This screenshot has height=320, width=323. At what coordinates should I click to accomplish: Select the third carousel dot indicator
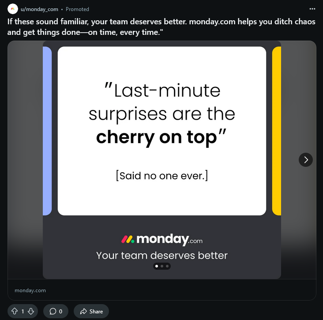coord(167,266)
